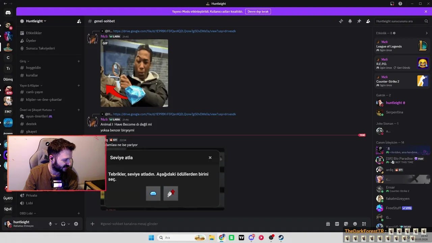
Task: Click the plus attachment button in message bar
Action: tap(92, 224)
